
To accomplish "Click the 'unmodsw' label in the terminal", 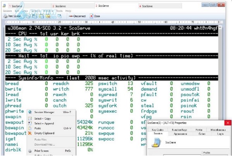I will point(190,84).
